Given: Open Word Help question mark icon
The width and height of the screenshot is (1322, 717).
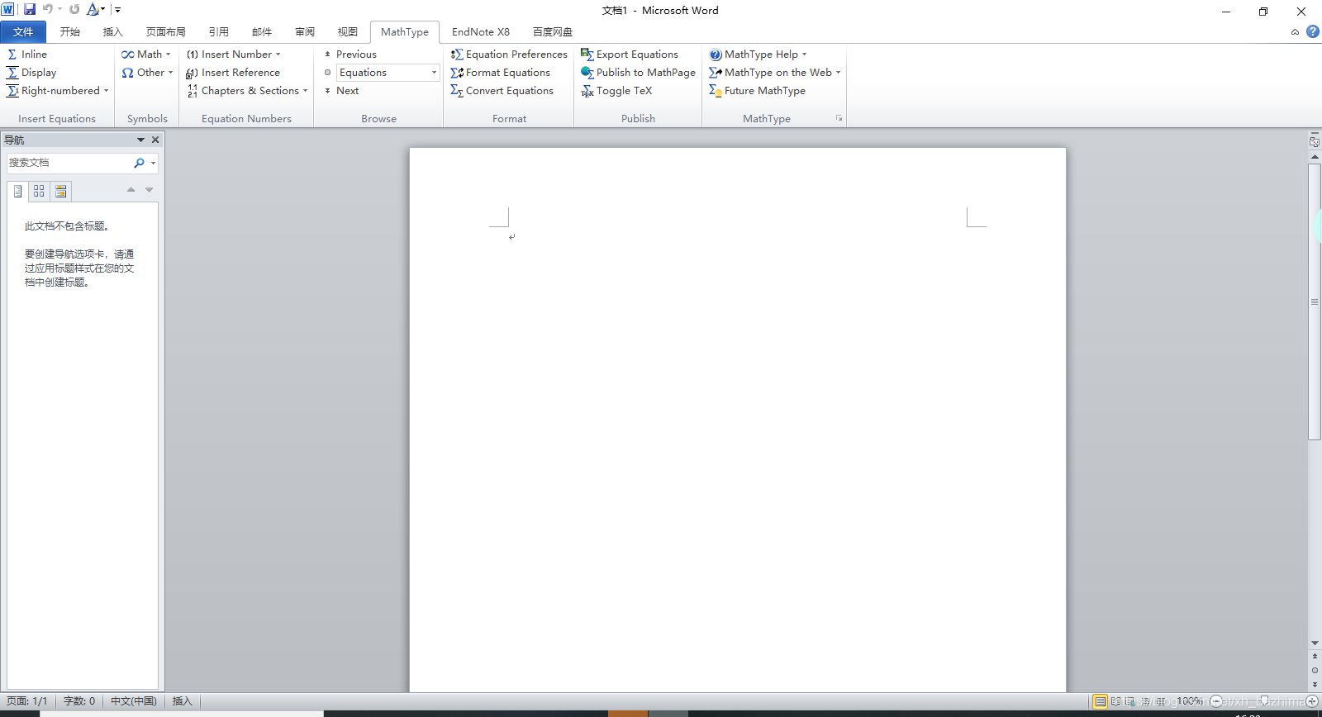Looking at the screenshot, I should coord(1312,31).
